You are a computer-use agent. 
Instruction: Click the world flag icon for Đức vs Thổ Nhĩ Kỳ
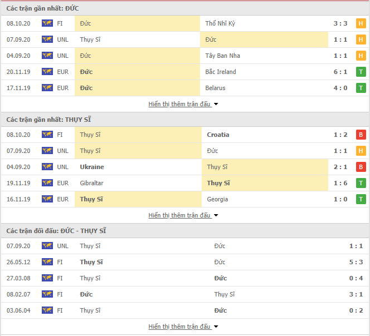[x=47, y=23]
